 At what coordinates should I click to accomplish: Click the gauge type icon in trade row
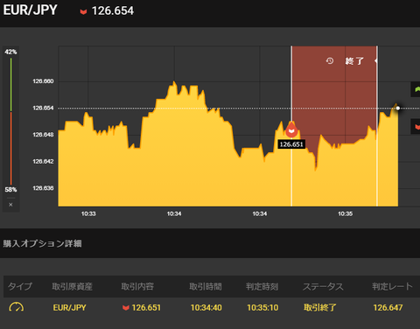[17, 307]
